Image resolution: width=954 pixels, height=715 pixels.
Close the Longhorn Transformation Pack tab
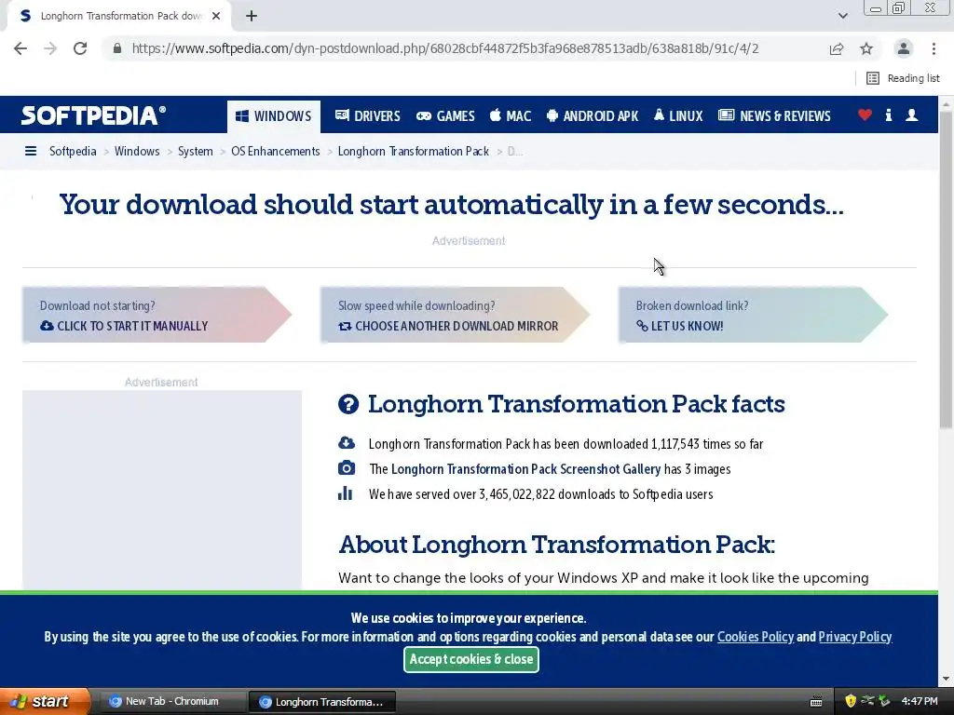coord(216,16)
